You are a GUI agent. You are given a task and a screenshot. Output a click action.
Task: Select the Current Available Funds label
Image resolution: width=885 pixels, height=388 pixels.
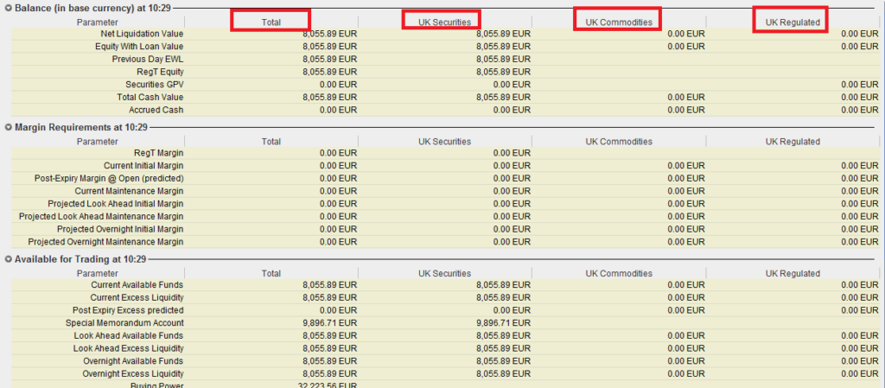(137, 285)
